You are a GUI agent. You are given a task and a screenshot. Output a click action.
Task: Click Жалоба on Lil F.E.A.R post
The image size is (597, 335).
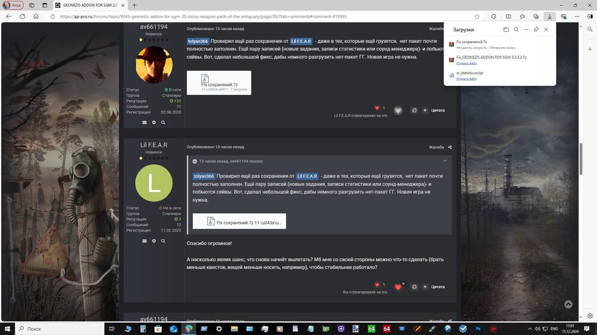tap(436, 147)
